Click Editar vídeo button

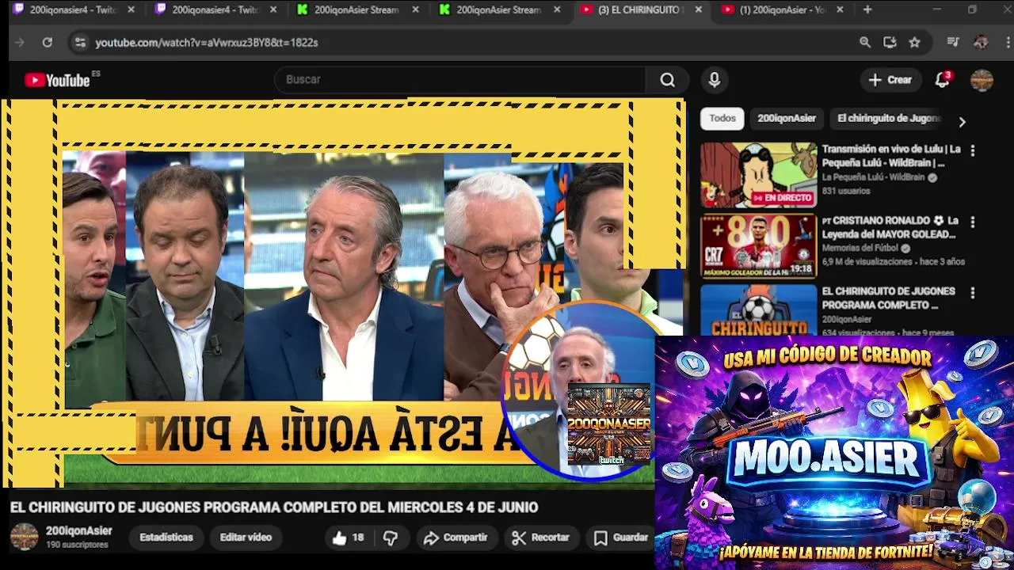coord(246,538)
